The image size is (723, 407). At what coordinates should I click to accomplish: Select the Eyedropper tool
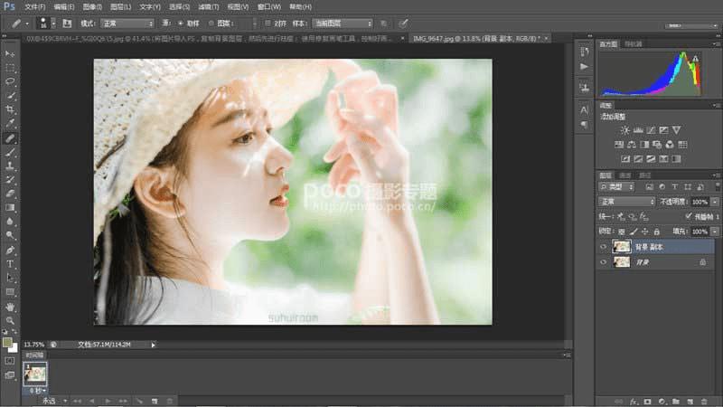point(10,124)
